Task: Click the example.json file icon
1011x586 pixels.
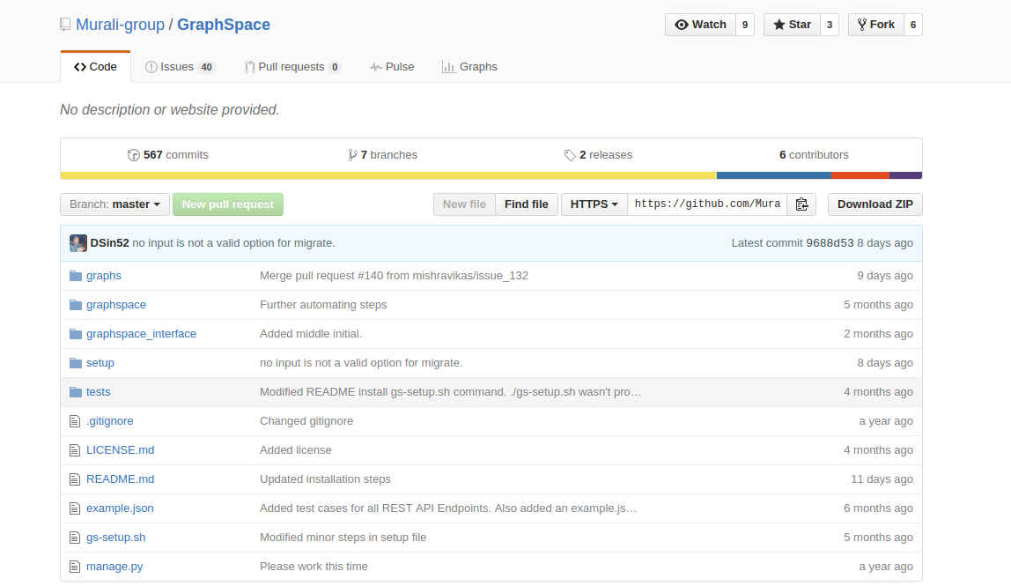Action: click(75, 508)
